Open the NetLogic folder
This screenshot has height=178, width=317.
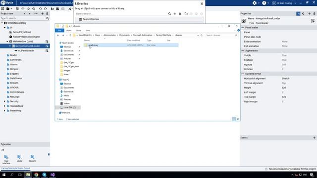15,97
